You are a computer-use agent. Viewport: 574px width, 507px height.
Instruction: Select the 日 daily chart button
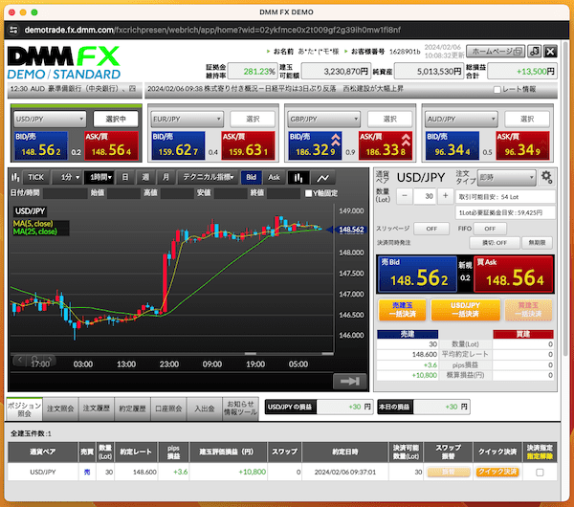point(124,178)
